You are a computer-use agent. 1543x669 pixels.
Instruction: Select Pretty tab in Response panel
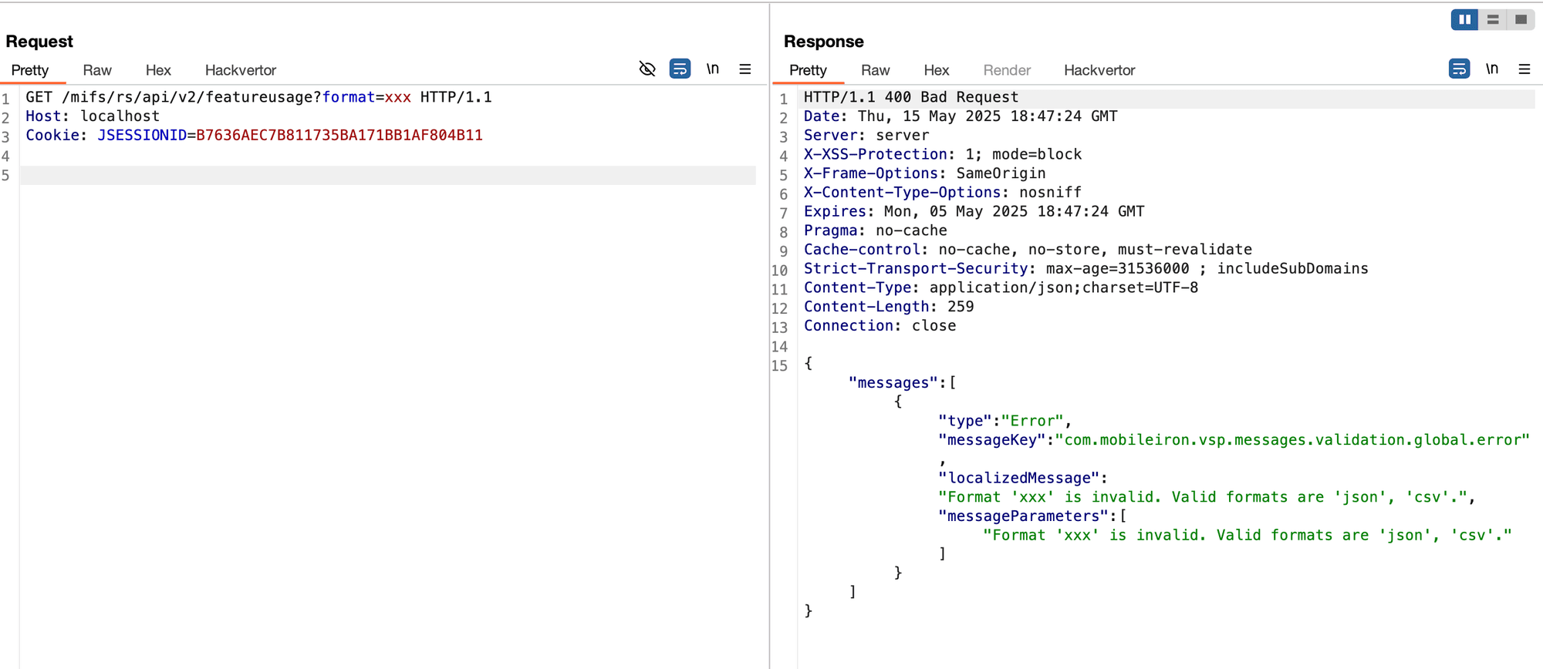click(808, 70)
